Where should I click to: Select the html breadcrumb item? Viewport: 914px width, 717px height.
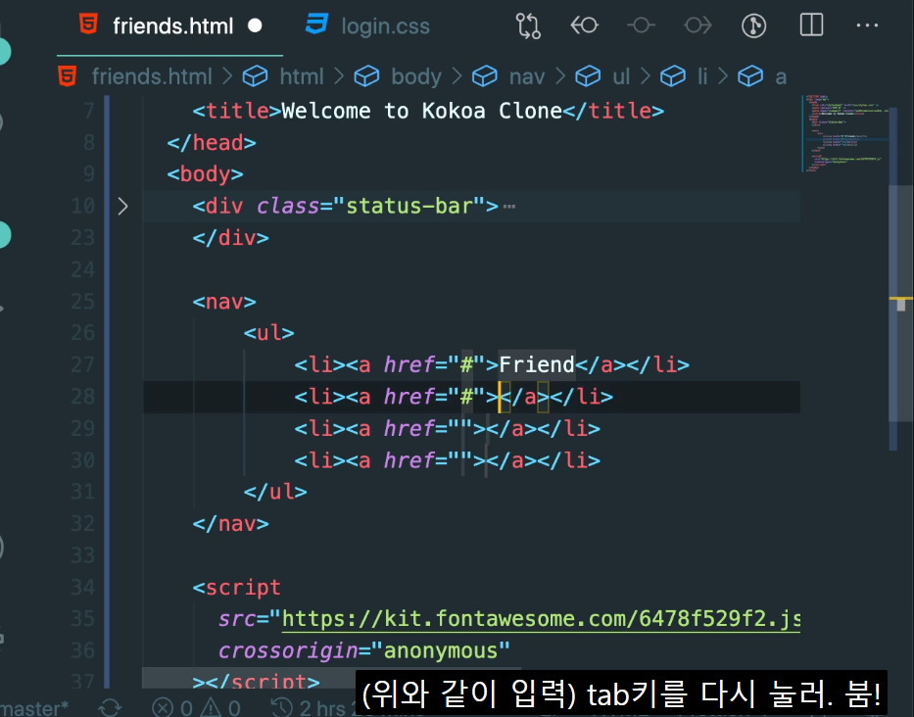pyautogui.click(x=302, y=76)
